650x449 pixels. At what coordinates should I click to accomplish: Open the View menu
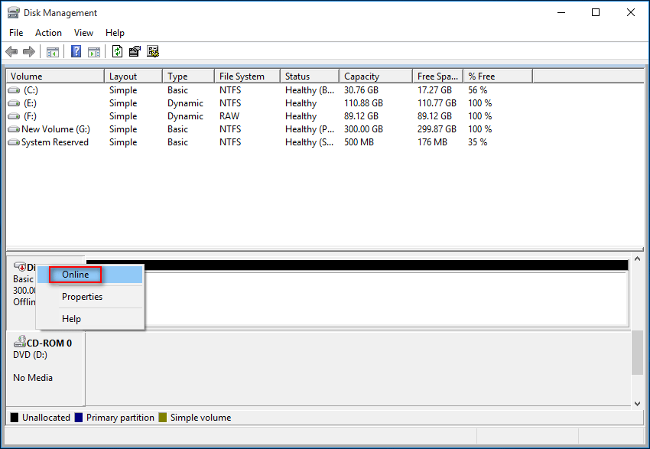[83, 33]
